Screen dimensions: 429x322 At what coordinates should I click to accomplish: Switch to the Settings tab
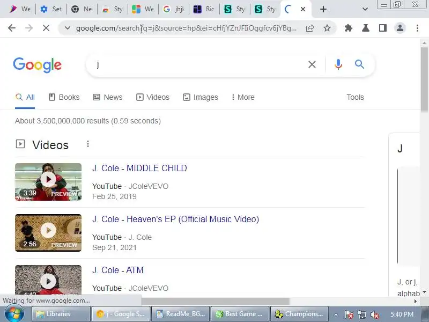[51, 9]
